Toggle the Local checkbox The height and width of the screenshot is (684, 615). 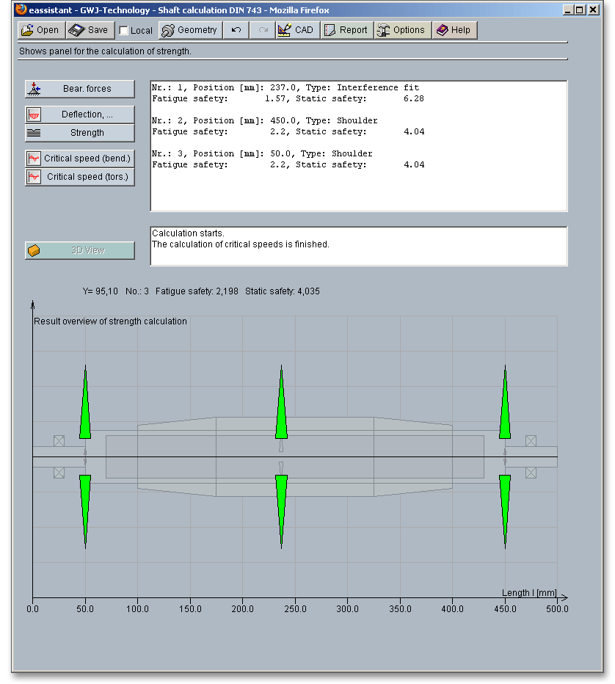(x=124, y=31)
